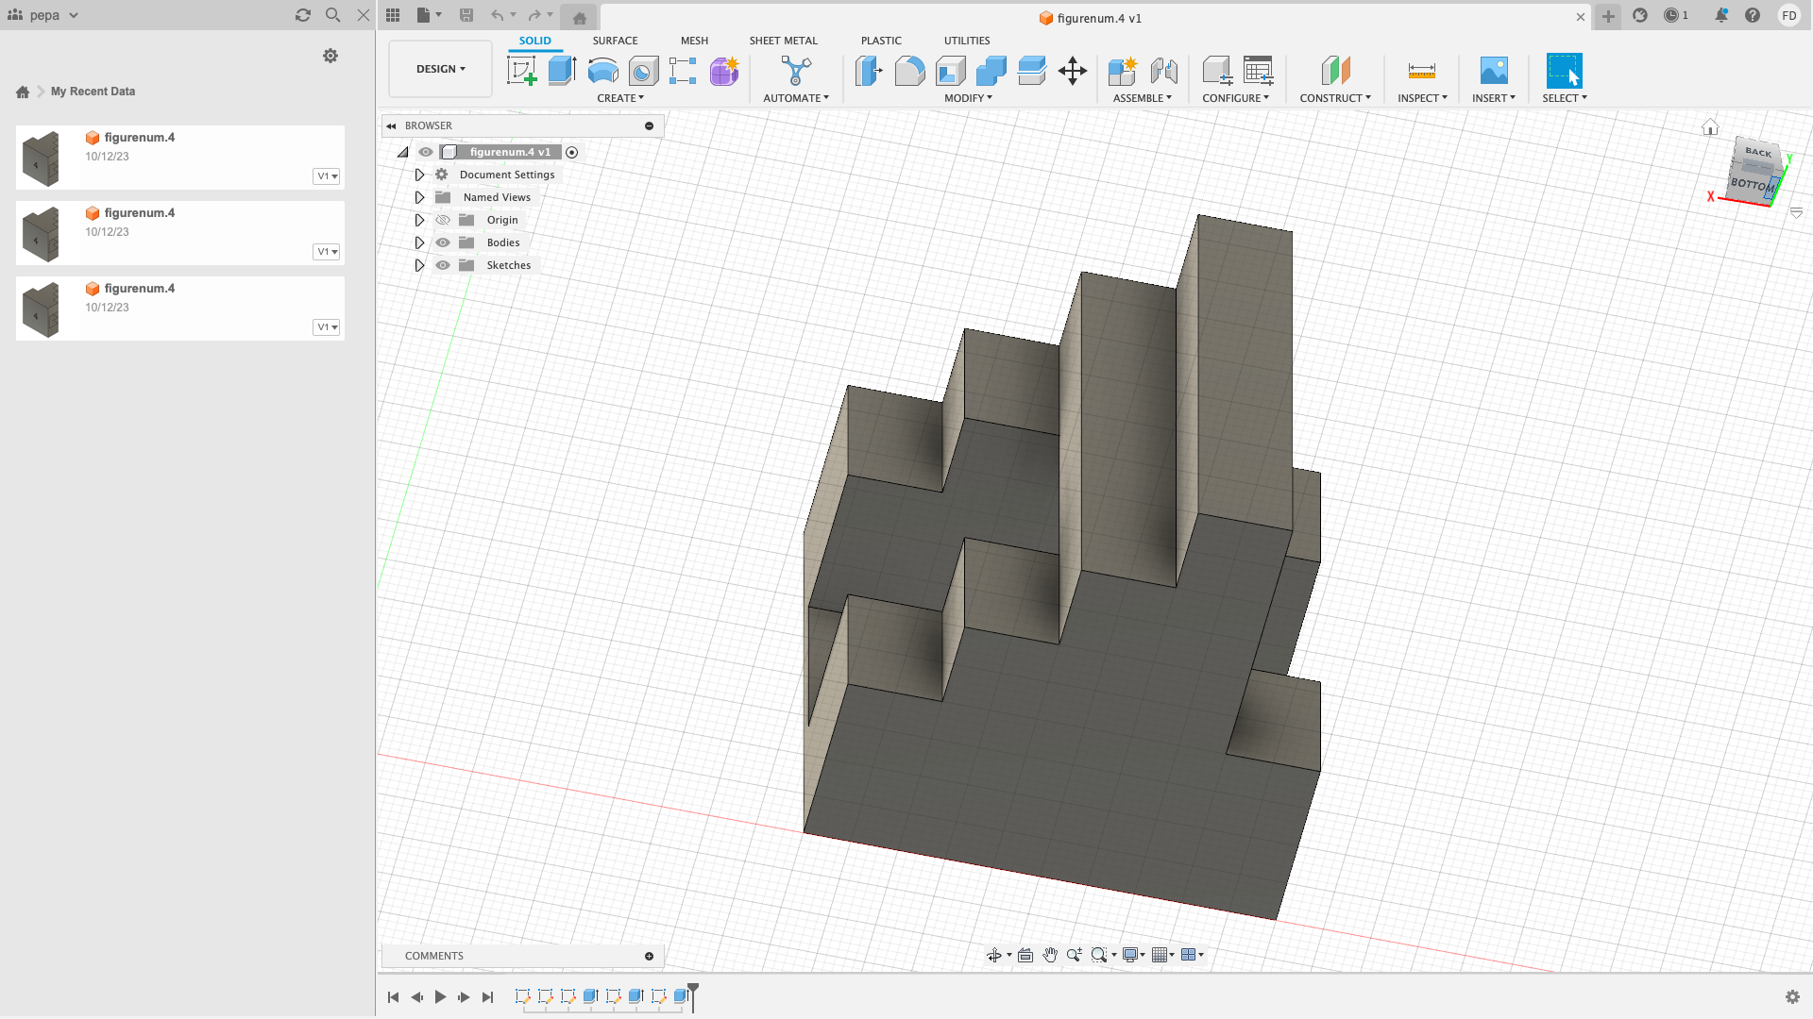Expand the Named Views node
1813x1019 pixels.
tap(419, 197)
